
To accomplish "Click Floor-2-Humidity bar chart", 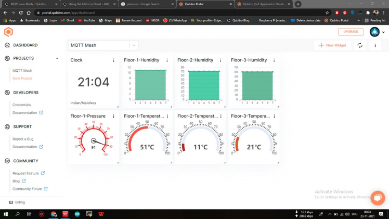I will (x=201, y=85).
